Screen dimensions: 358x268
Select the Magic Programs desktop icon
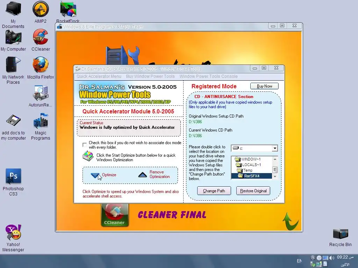(x=41, y=127)
